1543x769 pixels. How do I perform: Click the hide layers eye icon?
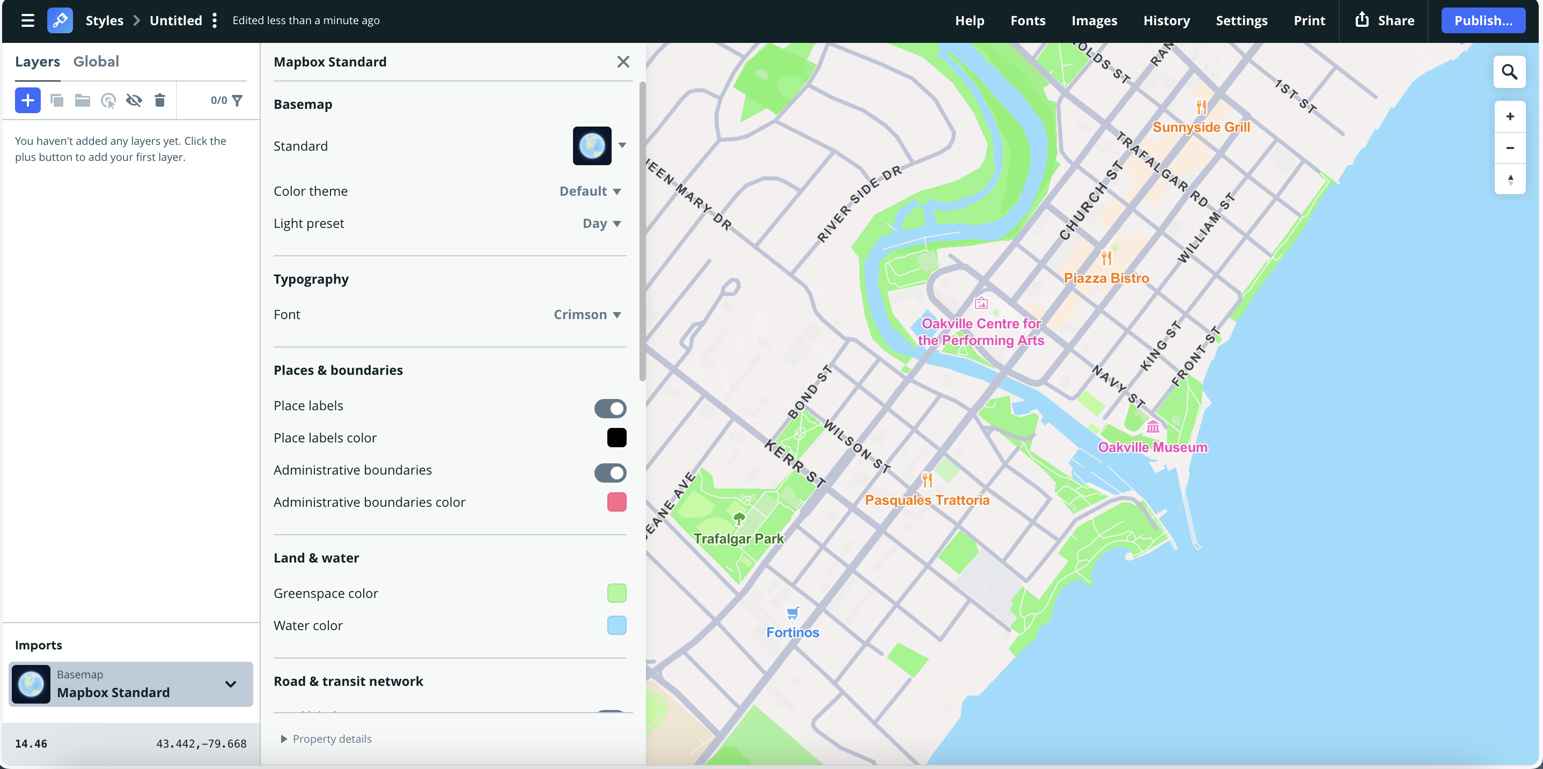coord(134,100)
